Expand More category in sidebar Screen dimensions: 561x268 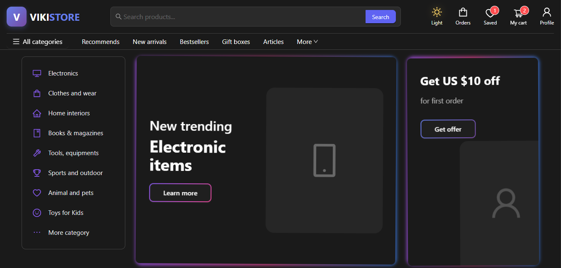tap(68, 233)
